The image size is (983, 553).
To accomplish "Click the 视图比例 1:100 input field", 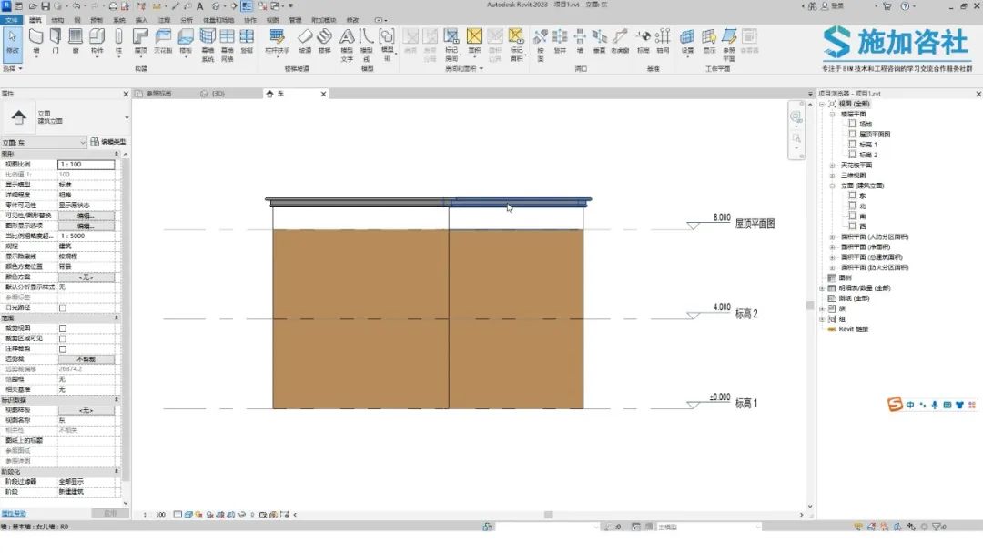I will tap(86, 164).
